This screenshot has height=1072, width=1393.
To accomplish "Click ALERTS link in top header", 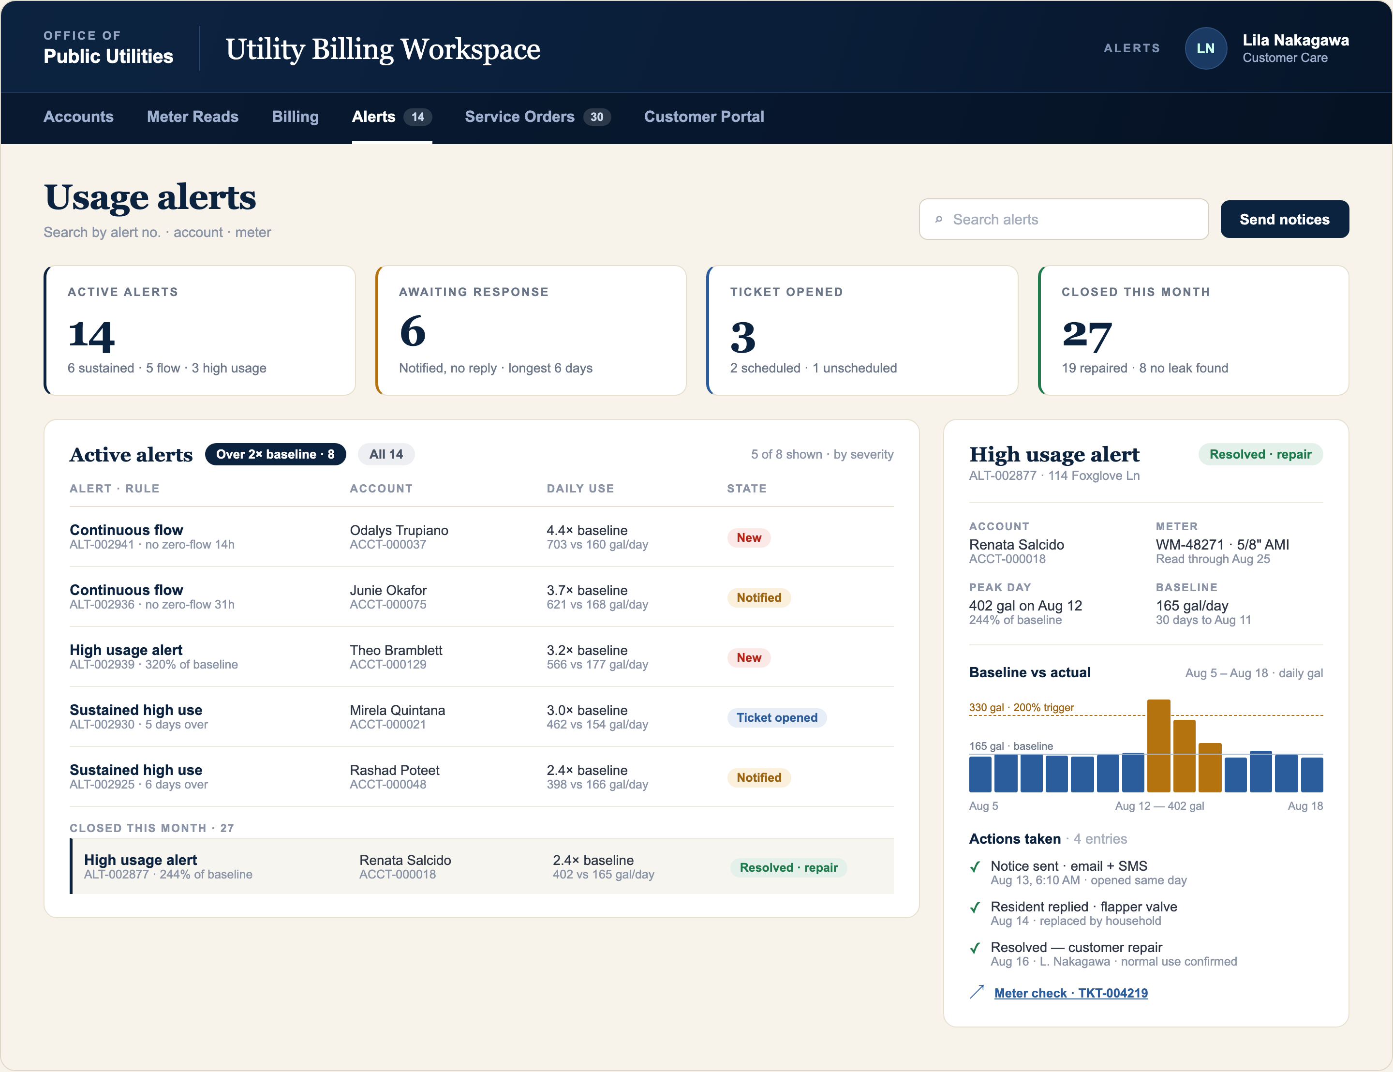I will pyautogui.click(x=1132, y=48).
